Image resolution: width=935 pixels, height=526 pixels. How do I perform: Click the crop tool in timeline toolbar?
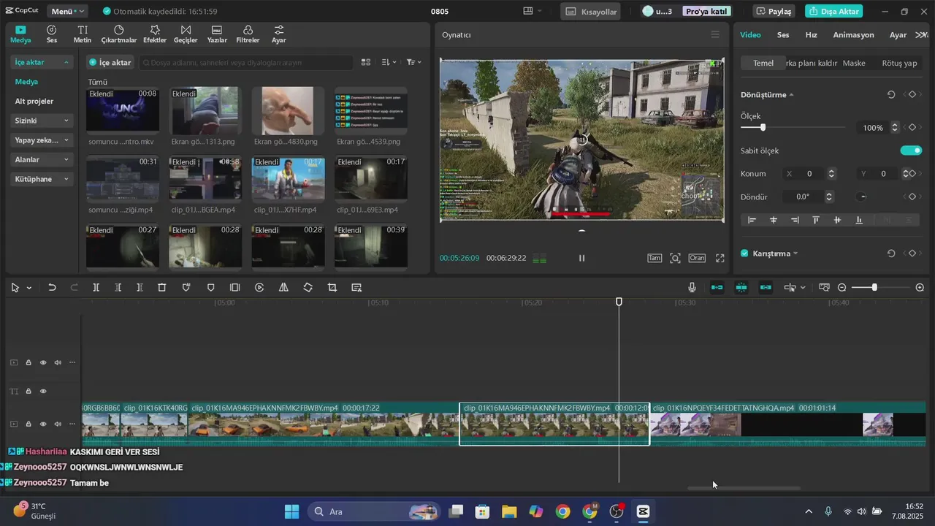point(332,288)
